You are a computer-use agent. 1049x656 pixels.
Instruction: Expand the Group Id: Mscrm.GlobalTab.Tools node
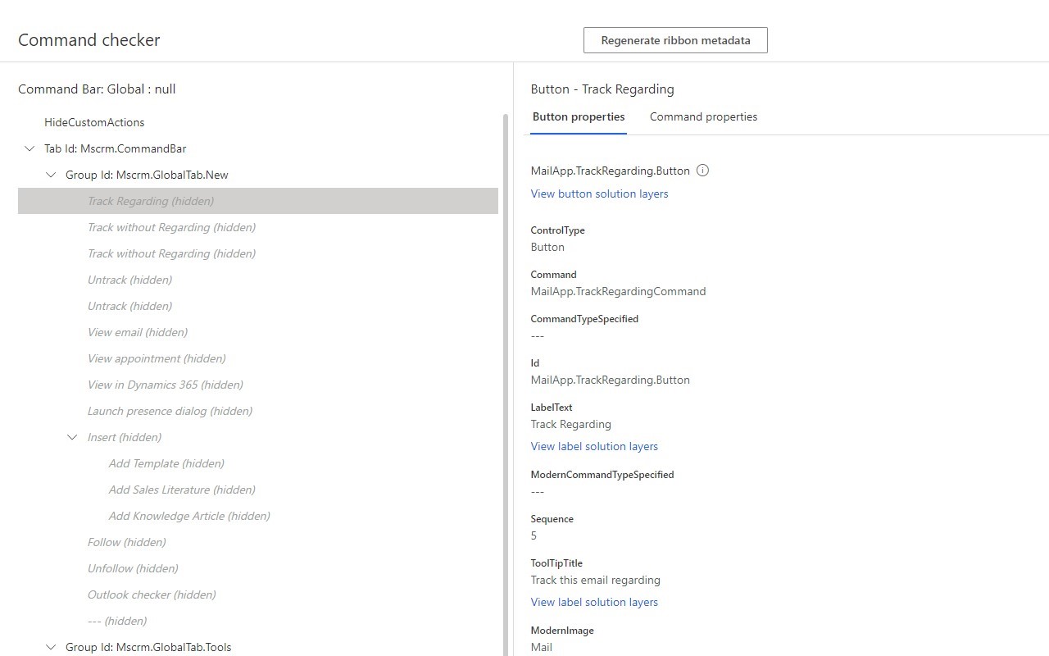coord(51,647)
